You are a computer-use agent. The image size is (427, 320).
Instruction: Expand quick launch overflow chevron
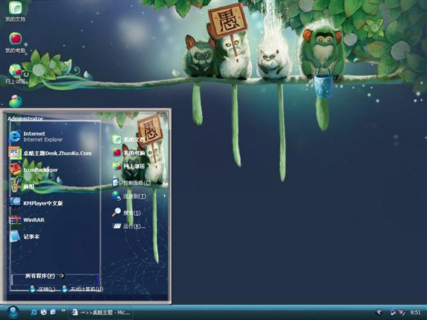click(x=63, y=311)
